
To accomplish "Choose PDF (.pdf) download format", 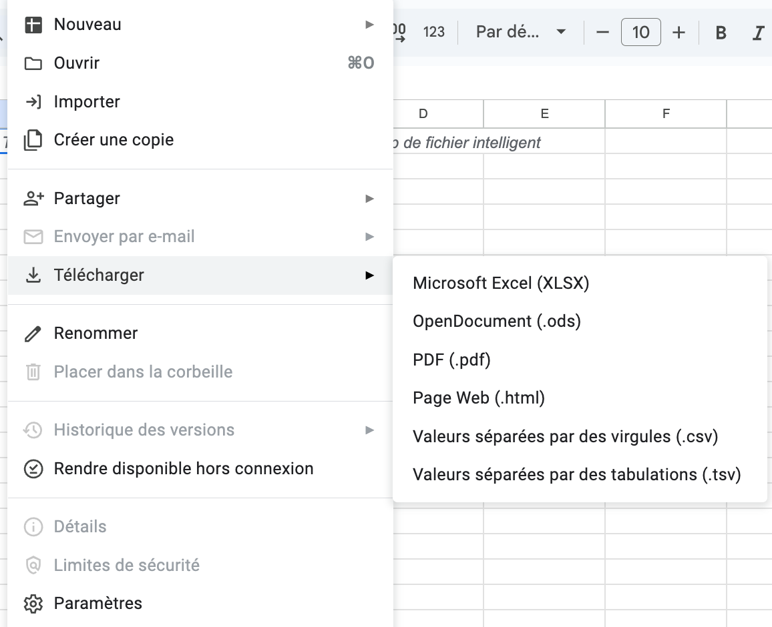I will [453, 359].
